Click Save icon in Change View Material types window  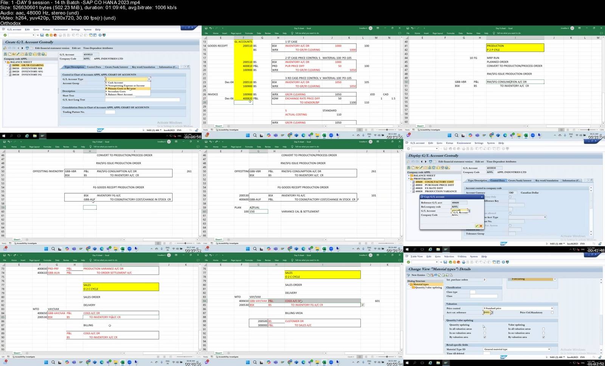(x=445, y=262)
